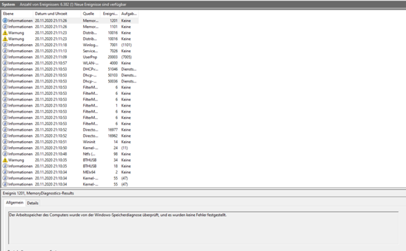406x251 pixels.
Task: Click info icon of event 1201 row
Action: pyautogui.click(x=5, y=21)
